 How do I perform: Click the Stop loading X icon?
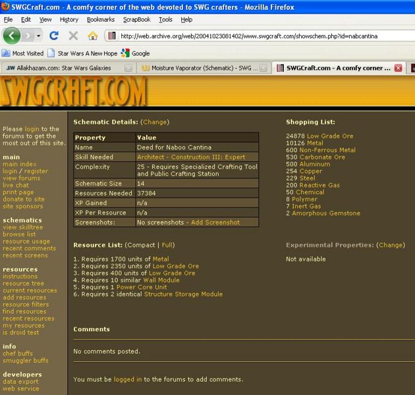[x=73, y=36]
